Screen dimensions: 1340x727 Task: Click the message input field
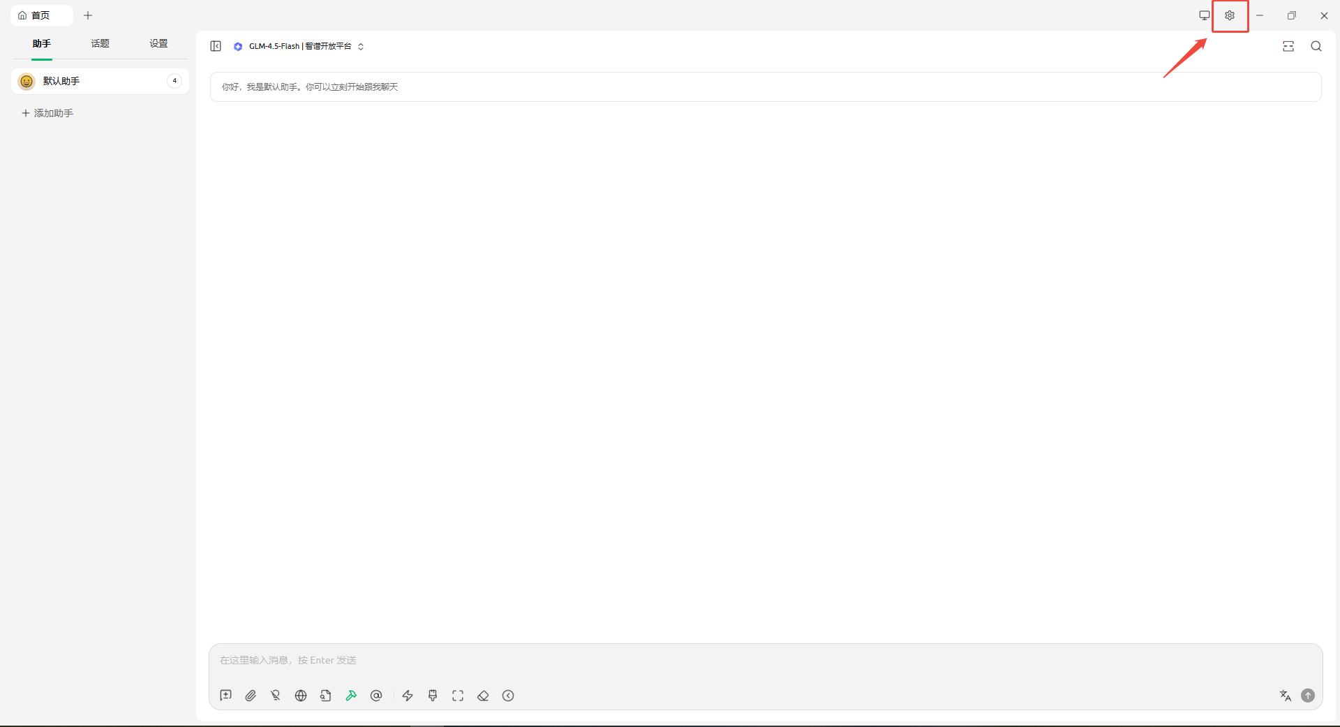click(x=698, y=660)
